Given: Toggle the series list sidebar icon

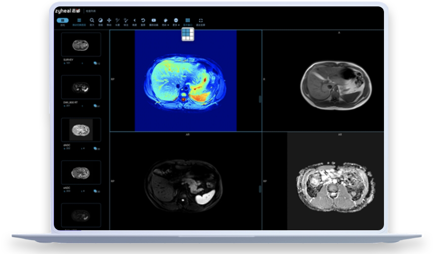Looking at the screenshot, I should pos(79,21).
